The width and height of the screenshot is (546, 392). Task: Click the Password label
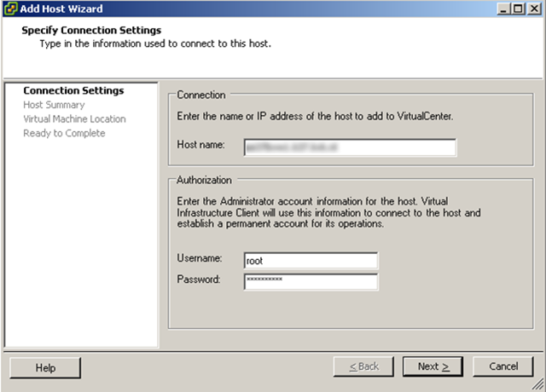click(198, 279)
